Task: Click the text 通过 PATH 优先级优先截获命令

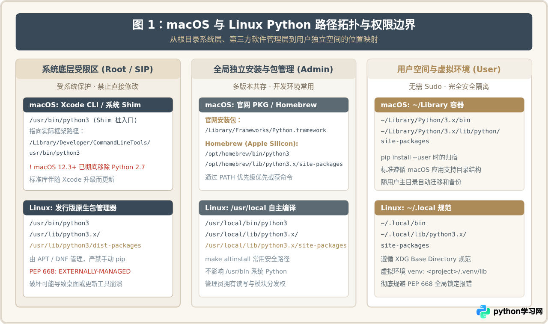Action: (249, 177)
